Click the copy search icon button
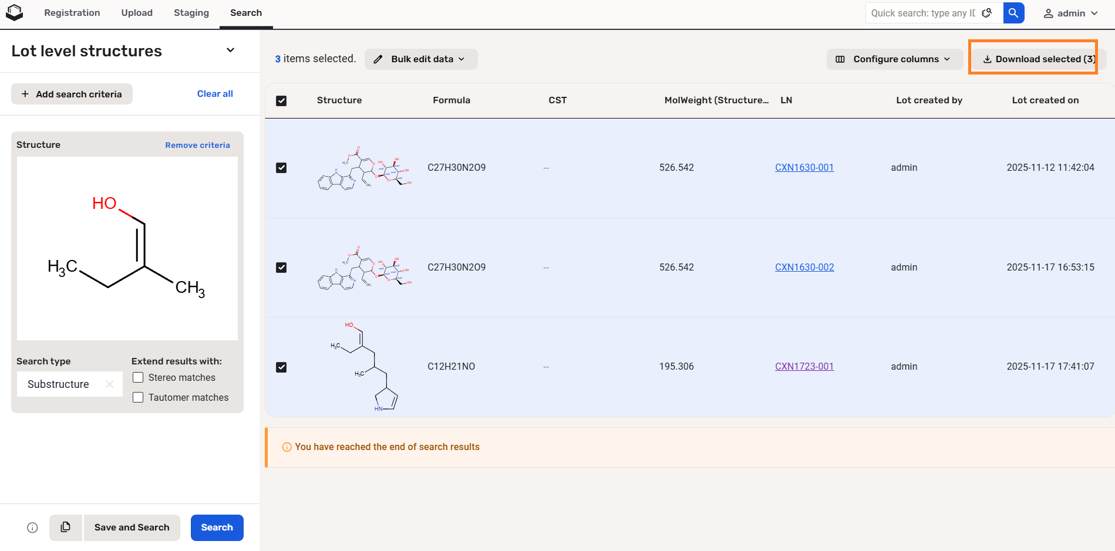The width and height of the screenshot is (1115, 551). 66,528
